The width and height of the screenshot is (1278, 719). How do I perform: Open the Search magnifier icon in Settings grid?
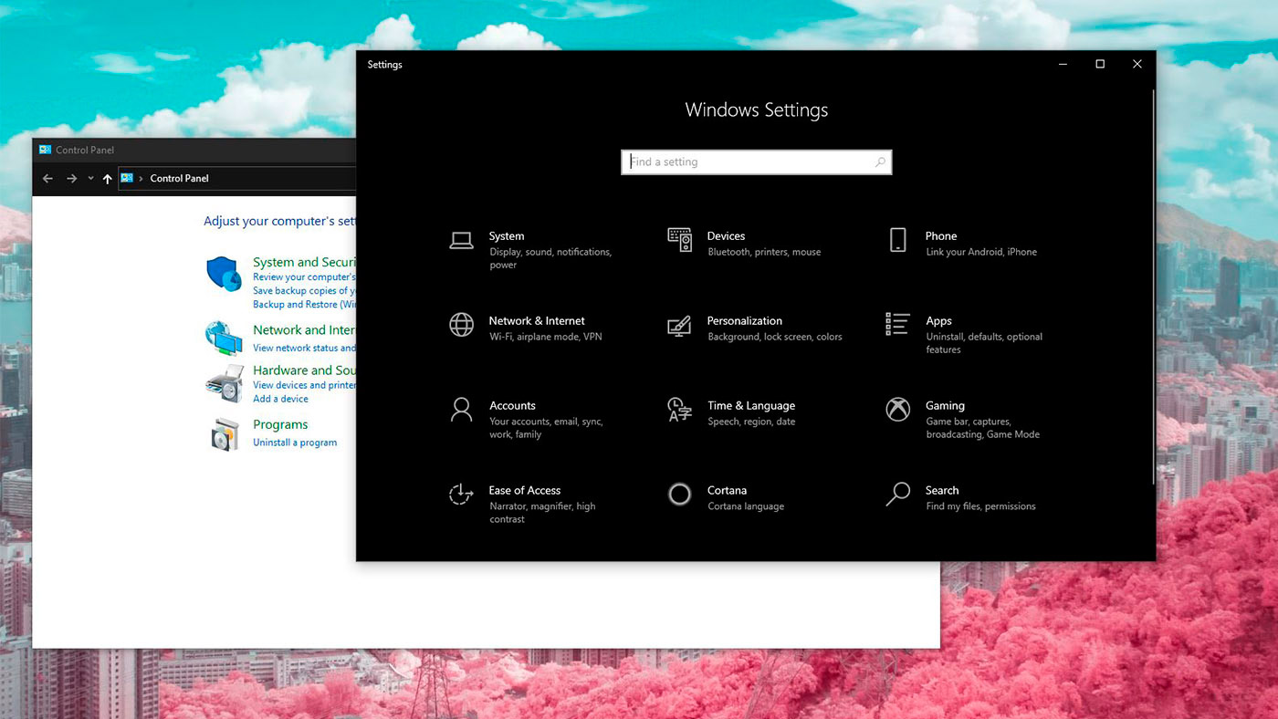(898, 494)
